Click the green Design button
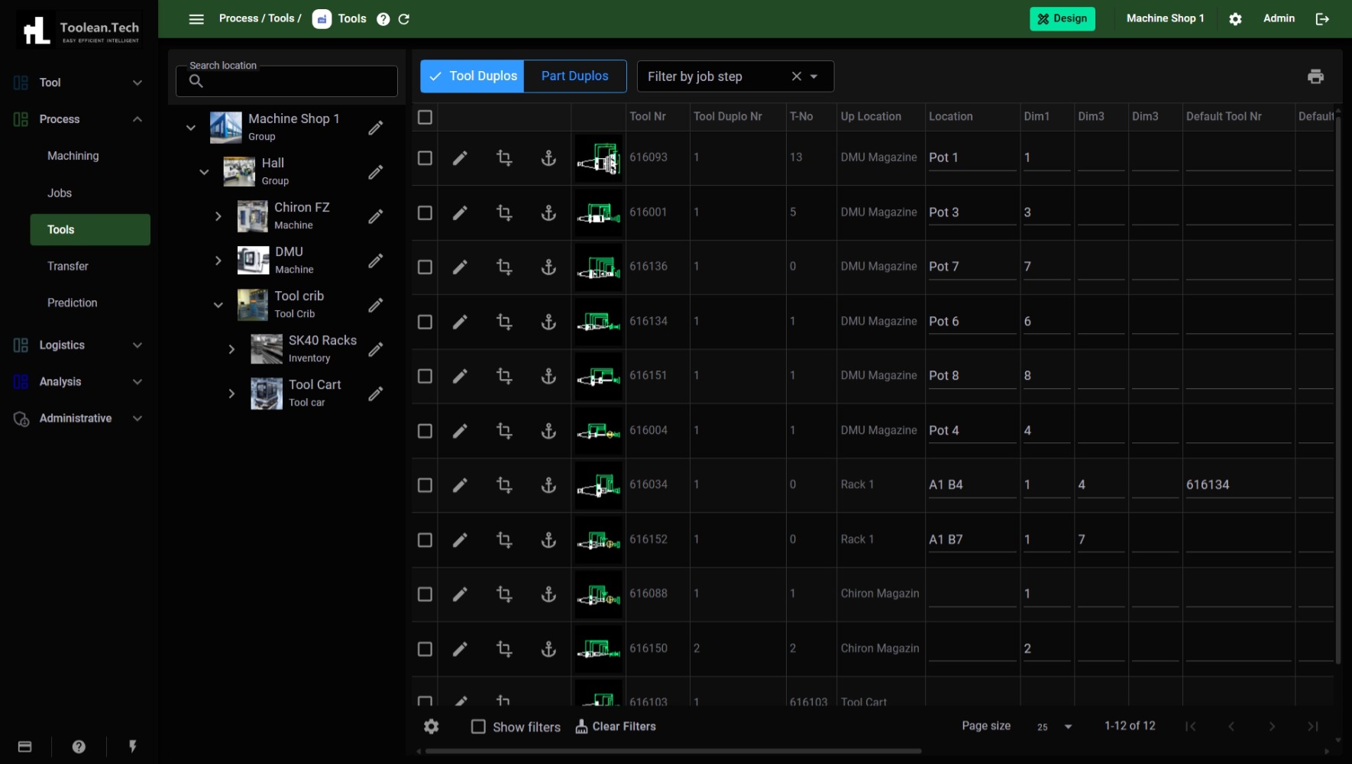Screen dimensions: 1352x764 (x=1063, y=18)
